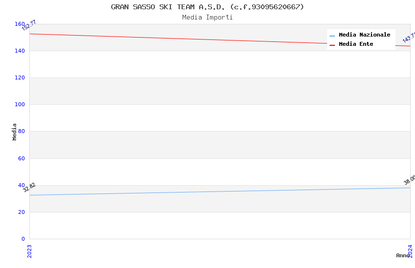The width and height of the screenshot is (415, 268).
Task: Select the Media Ente legend label
Action: (356, 44)
